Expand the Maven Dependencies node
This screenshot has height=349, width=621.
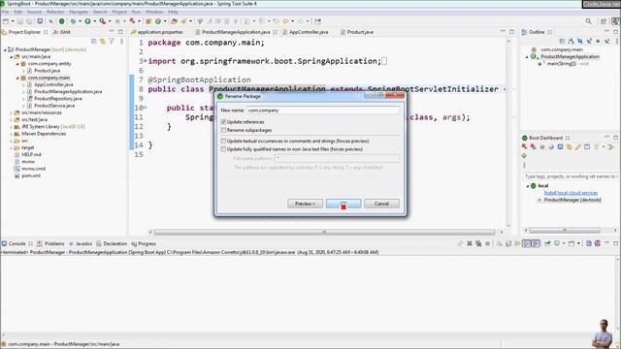pos(11,134)
